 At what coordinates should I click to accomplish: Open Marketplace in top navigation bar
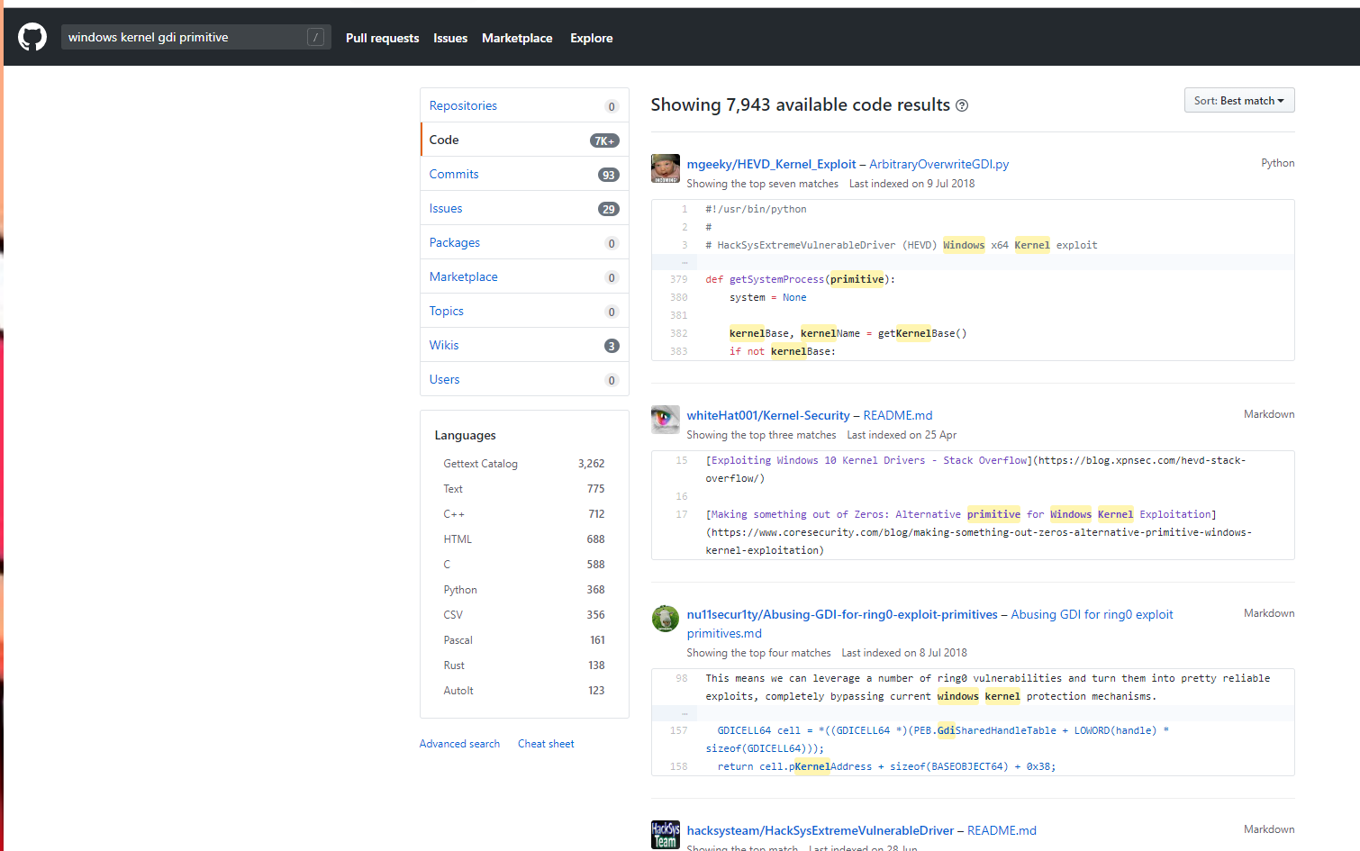tap(517, 38)
